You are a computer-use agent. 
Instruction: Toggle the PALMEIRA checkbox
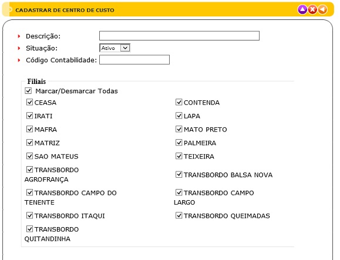(179, 143)
